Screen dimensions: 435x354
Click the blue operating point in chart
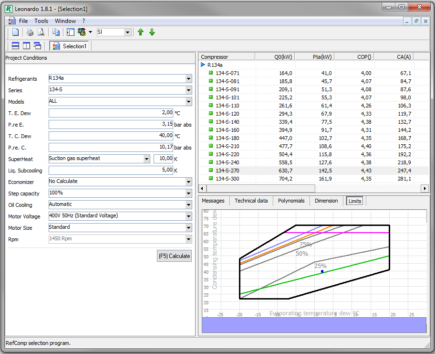322,271
